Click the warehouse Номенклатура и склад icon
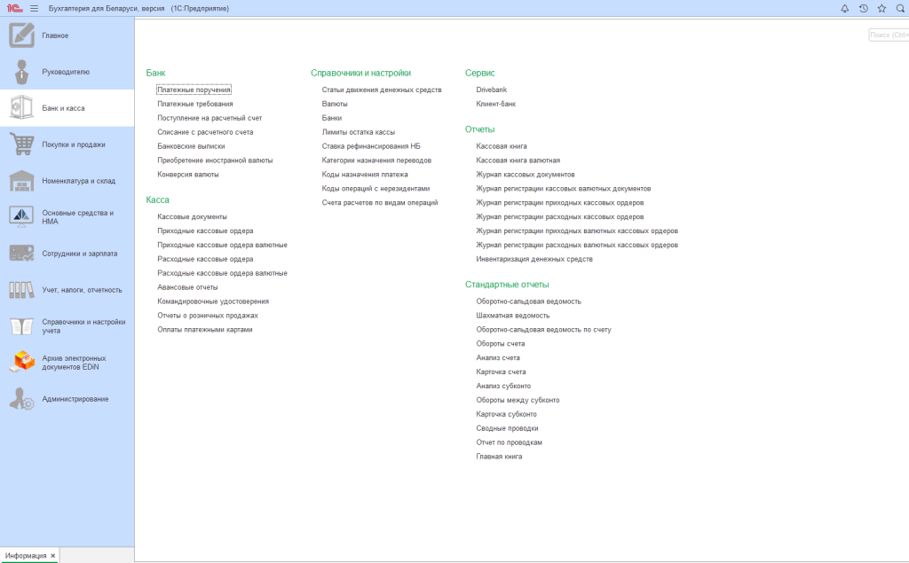The width and height of the screenshot is (909, 563). (x=21, y=181)
